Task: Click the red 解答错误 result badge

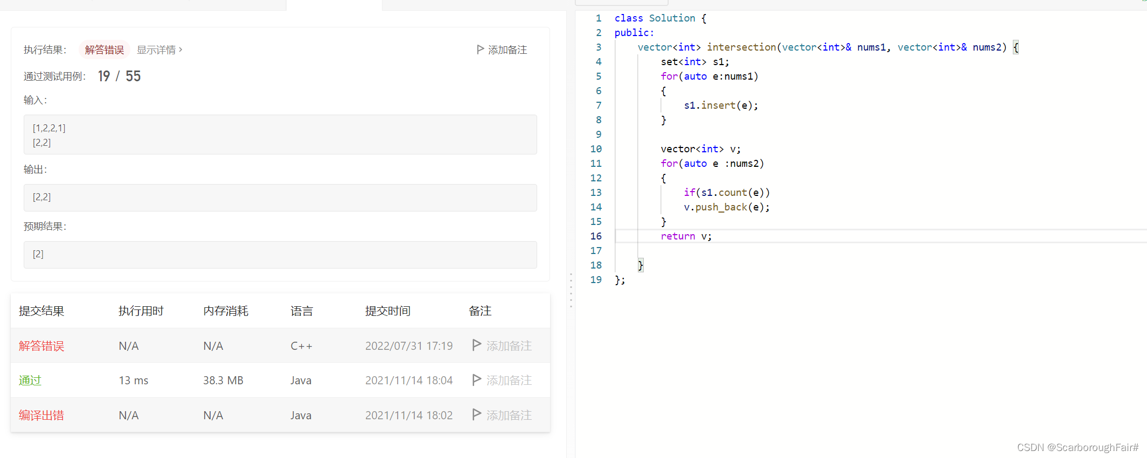Action: point(105,50)
